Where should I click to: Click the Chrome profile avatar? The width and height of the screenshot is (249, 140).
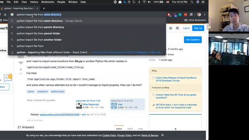click(x=199, y=15)
